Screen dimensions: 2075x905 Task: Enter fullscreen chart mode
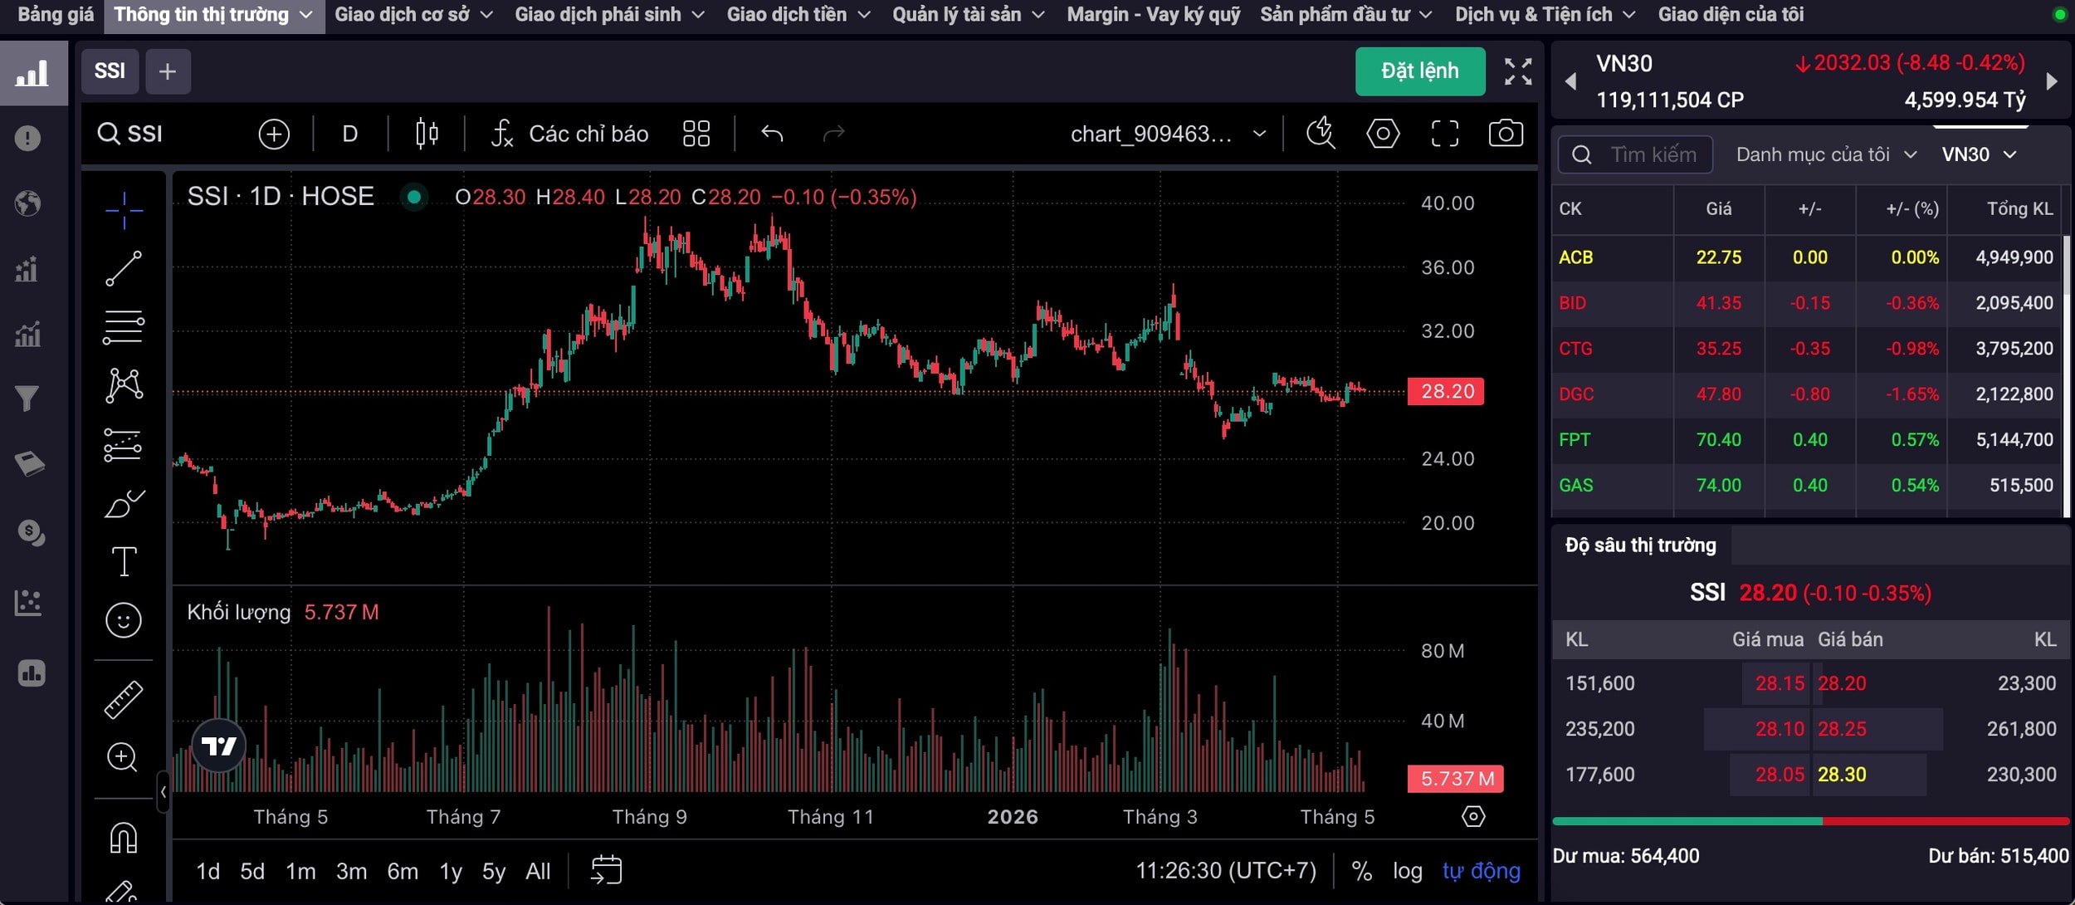(1445, 134)
